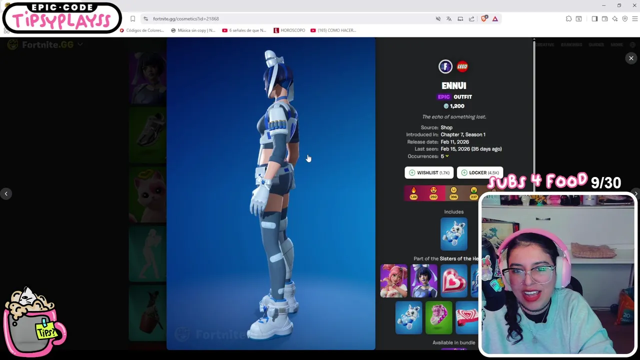The width and height of the screenshot is (640, 360).
Task: Toggle the browser sidebar panel icon
Action: point(594,18)
